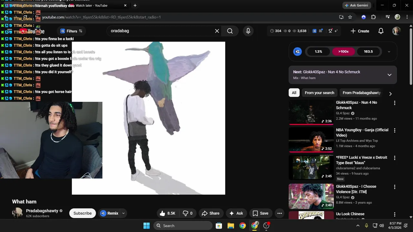Open the Chrome profile avatar
Screen dimensions: 413x232
398,17
